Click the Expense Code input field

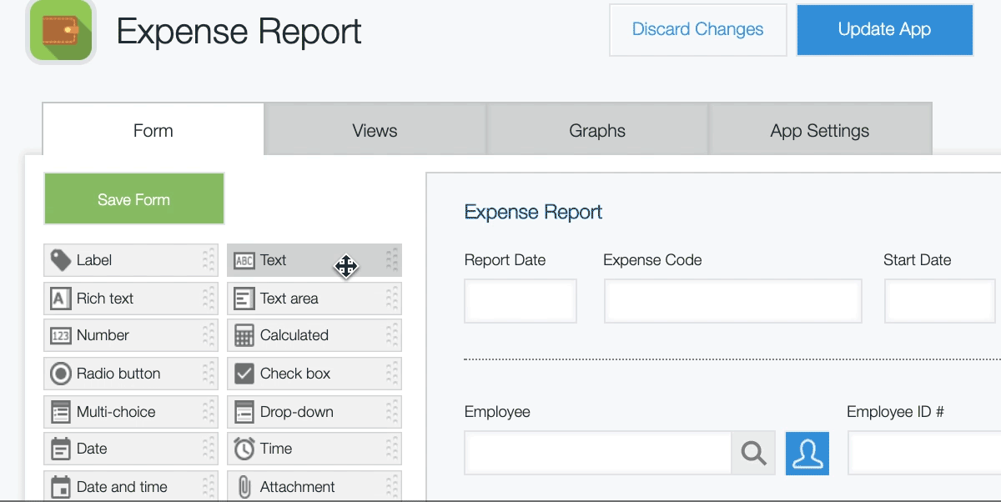(732, 301)
